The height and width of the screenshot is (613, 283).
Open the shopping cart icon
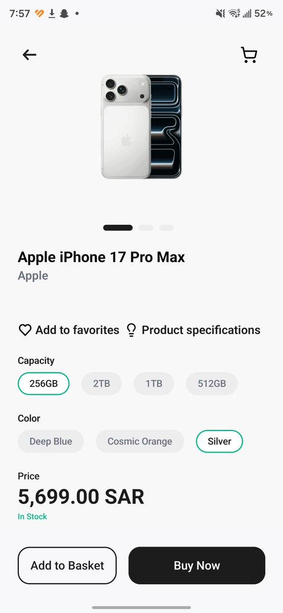pos(249,55)
